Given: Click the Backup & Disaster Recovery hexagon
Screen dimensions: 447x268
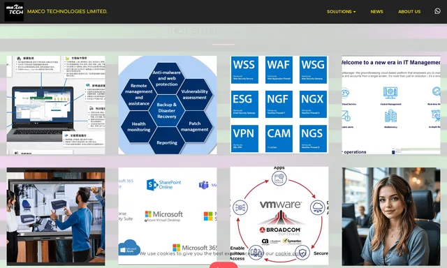Looking at the screenshot, I should tap(167, 110).
